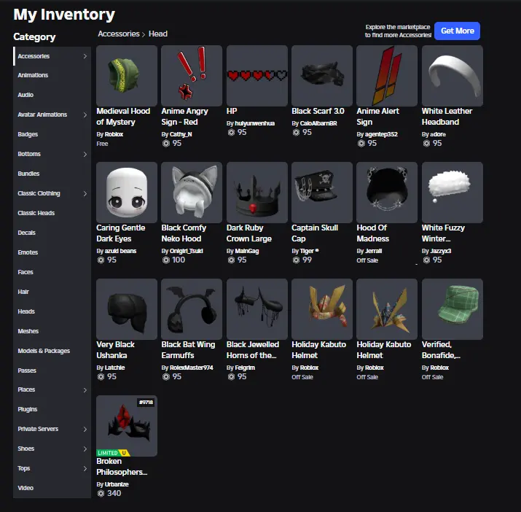This screenshot has width=521, height=512.
Task: Click the Dark Ruby Crown Large image
Action: (x=256, y=193)
